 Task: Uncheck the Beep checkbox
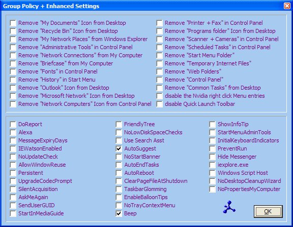(119, 213)
